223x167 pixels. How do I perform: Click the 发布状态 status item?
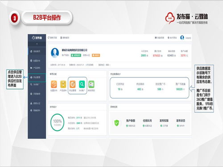tap(181, 123)
